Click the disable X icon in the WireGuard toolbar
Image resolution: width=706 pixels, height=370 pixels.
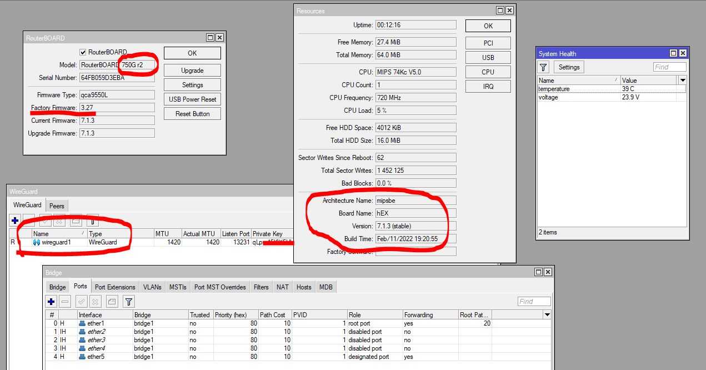tap(59, 220)
